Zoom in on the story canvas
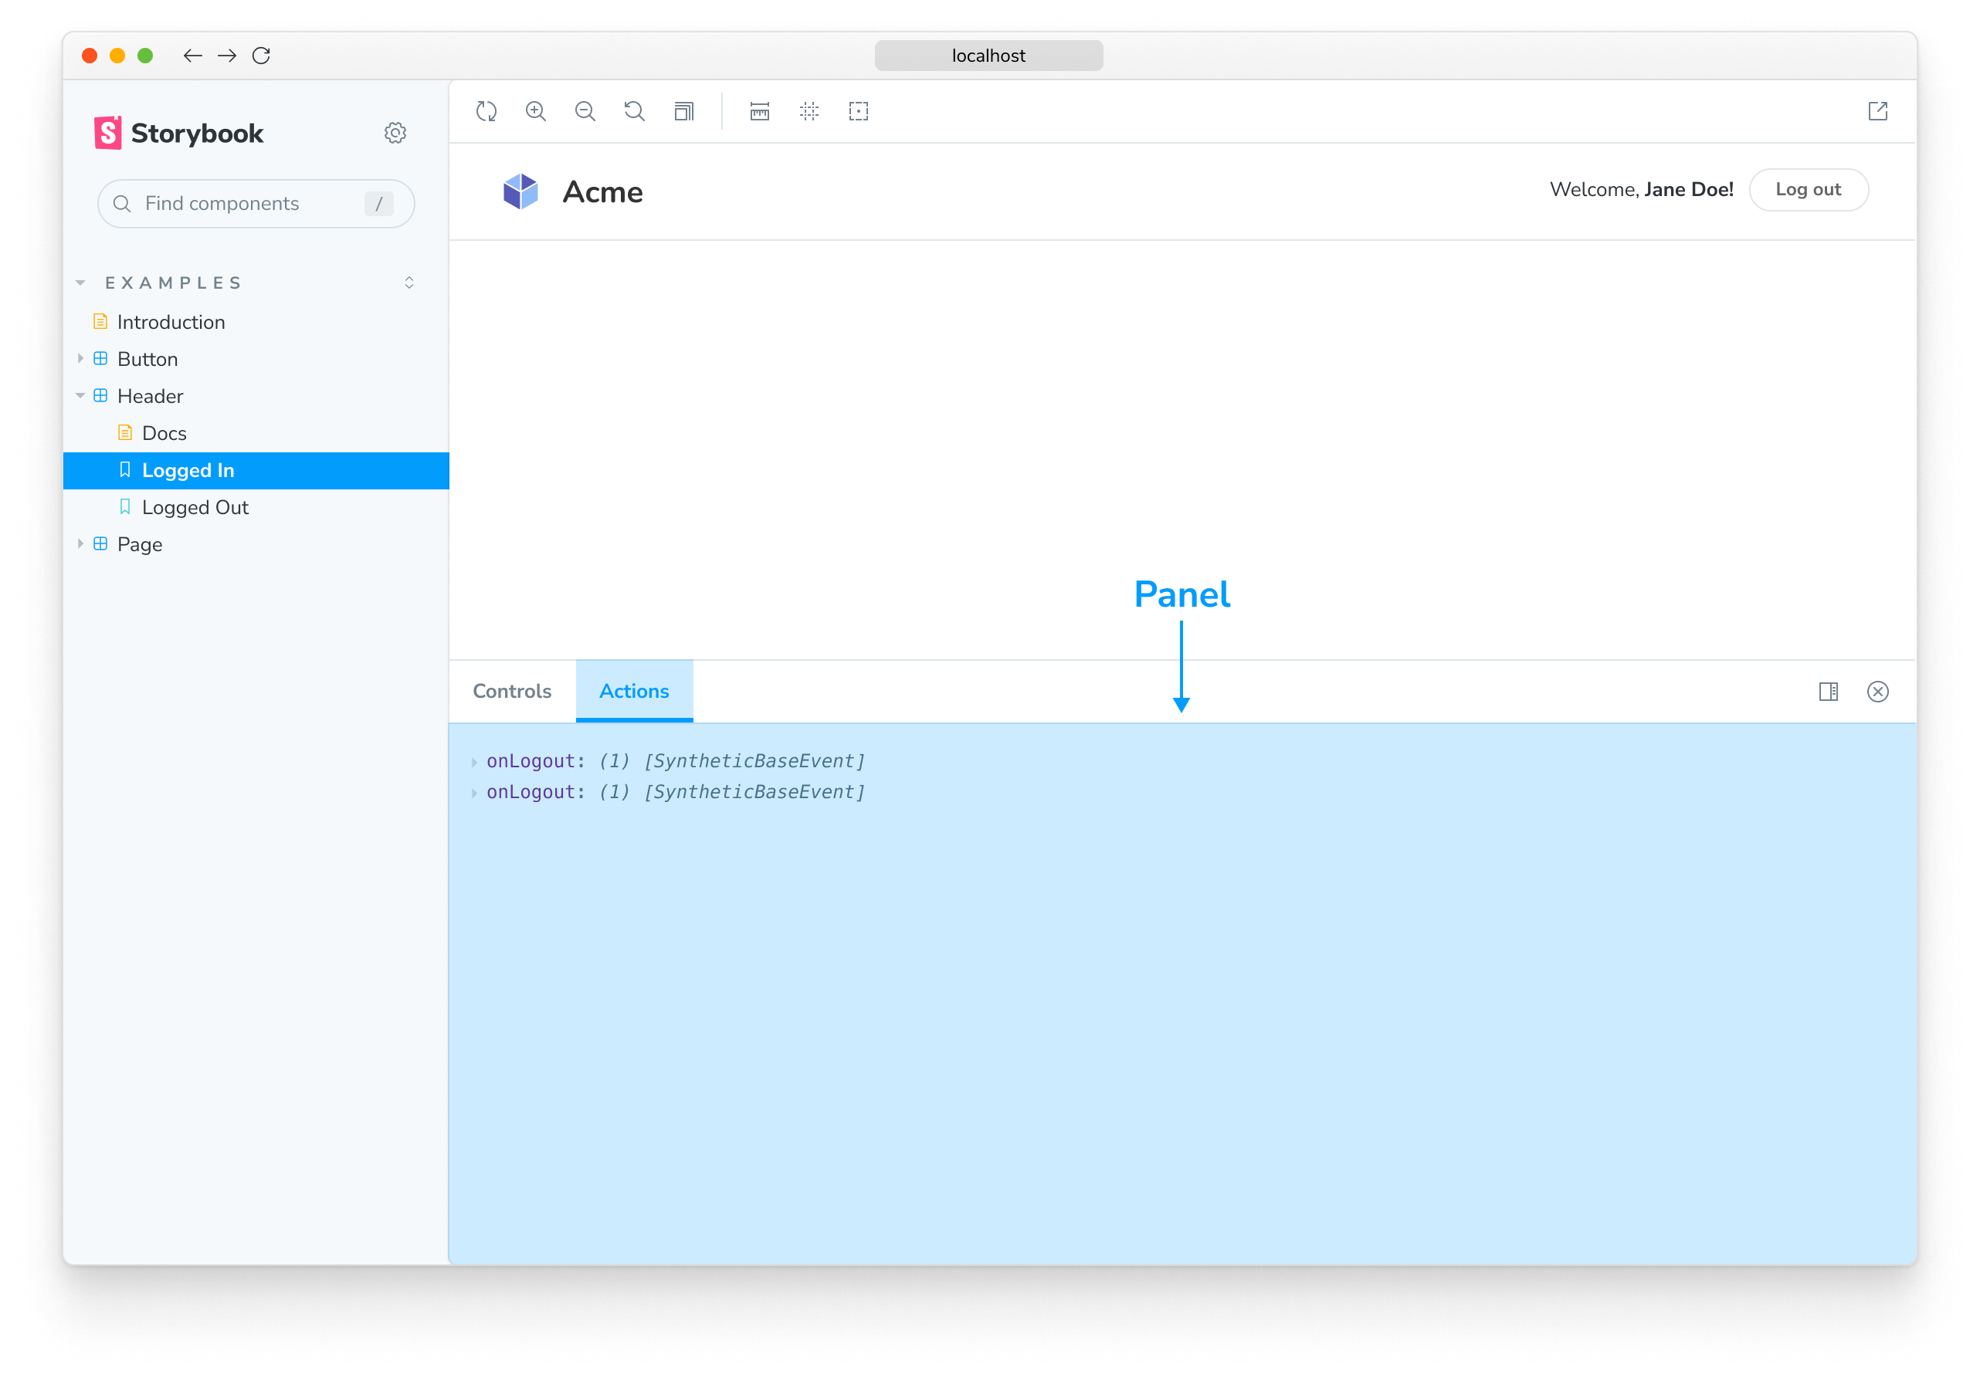The image size is (1980, 1374). (536, 111)
